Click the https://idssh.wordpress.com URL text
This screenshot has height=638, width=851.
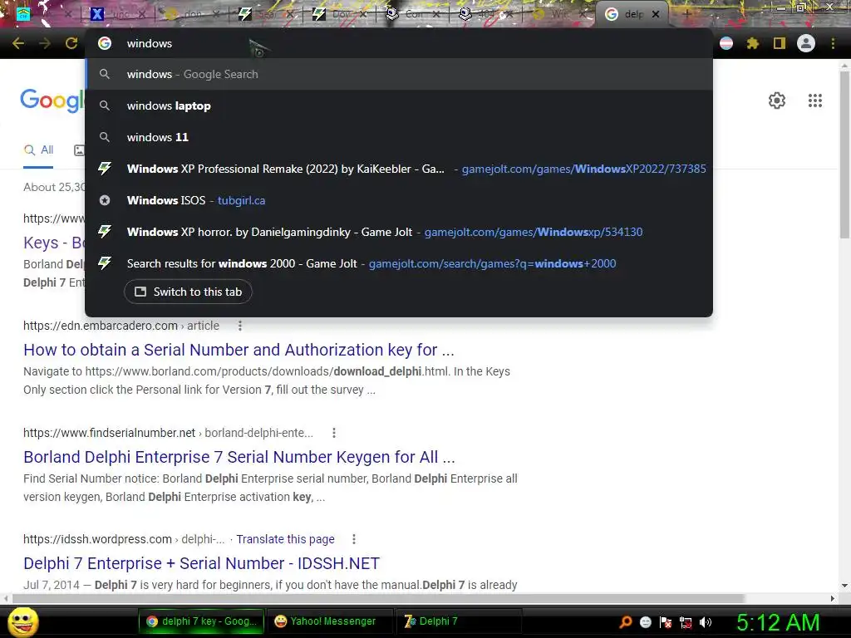point(97,539)
